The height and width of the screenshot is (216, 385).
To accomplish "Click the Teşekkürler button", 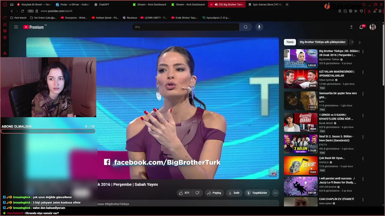I will (257, 193).
